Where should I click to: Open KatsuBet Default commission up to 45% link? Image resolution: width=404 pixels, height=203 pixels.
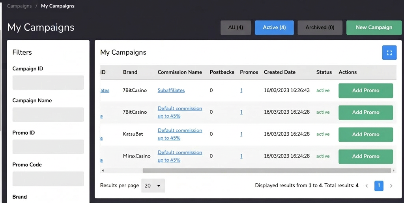[180, 134]
